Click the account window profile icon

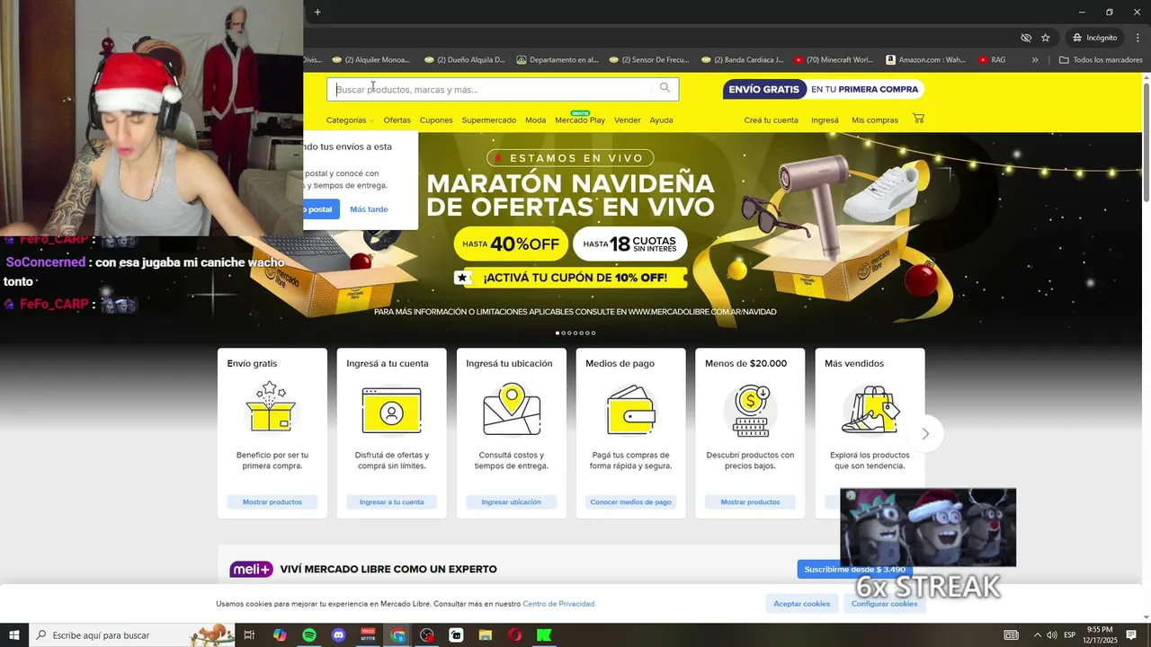click(391, 410)
